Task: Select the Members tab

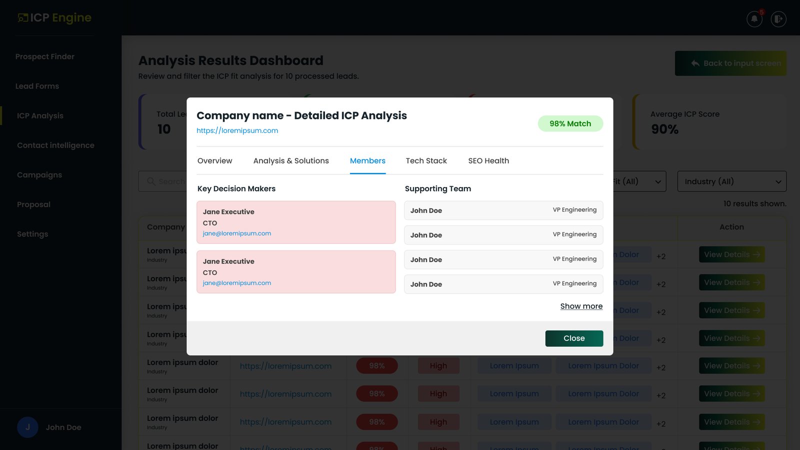Action: click(367, 160)
